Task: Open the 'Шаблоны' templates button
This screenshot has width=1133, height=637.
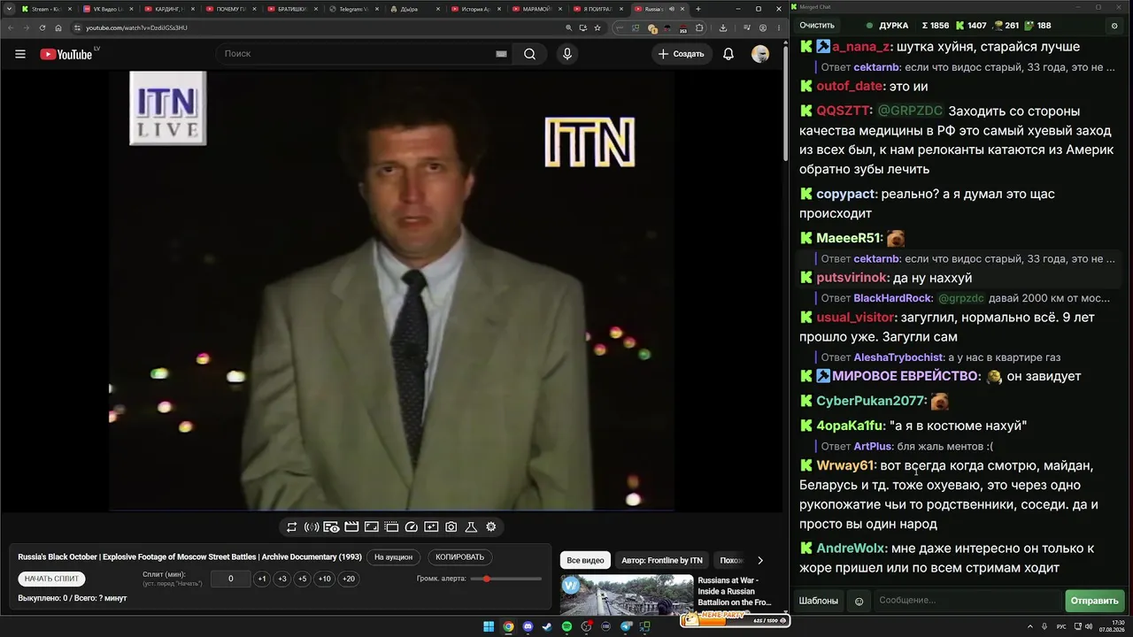Action: [819, 601]
